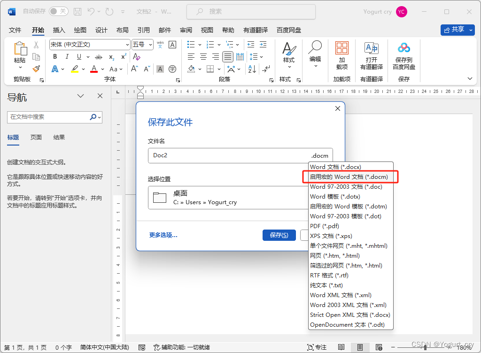Image resolution: width=481 pixels, height=353 pixels.
Task: Expand the Paste options arrow
Action: (x=20, y=68)
